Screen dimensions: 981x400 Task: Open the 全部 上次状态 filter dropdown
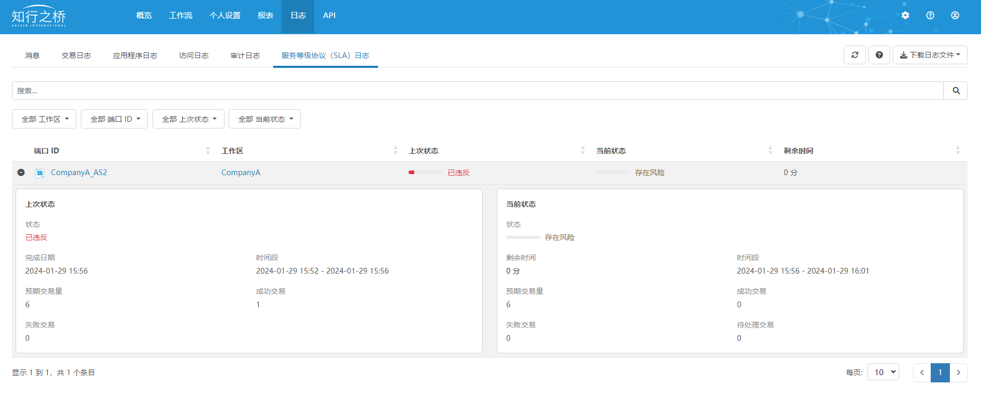[188, 119]
